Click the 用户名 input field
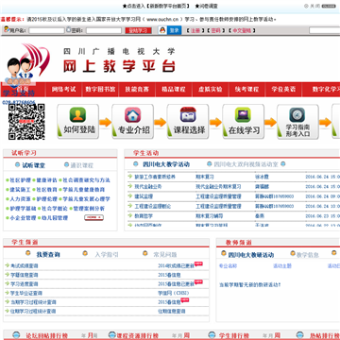 46,30
